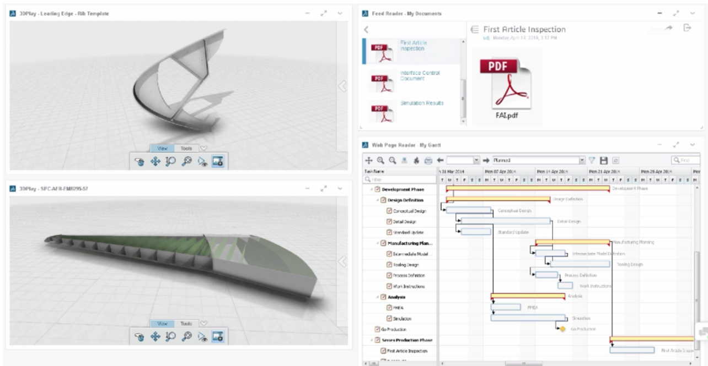Collapse the Analysis tree node
708x366 pixels.
[x=378, y=297]
